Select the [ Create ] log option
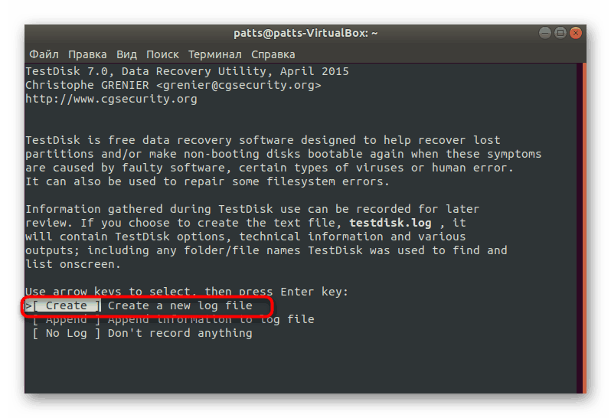The width and height of the screenshot is (611, 418). [66, 306]
